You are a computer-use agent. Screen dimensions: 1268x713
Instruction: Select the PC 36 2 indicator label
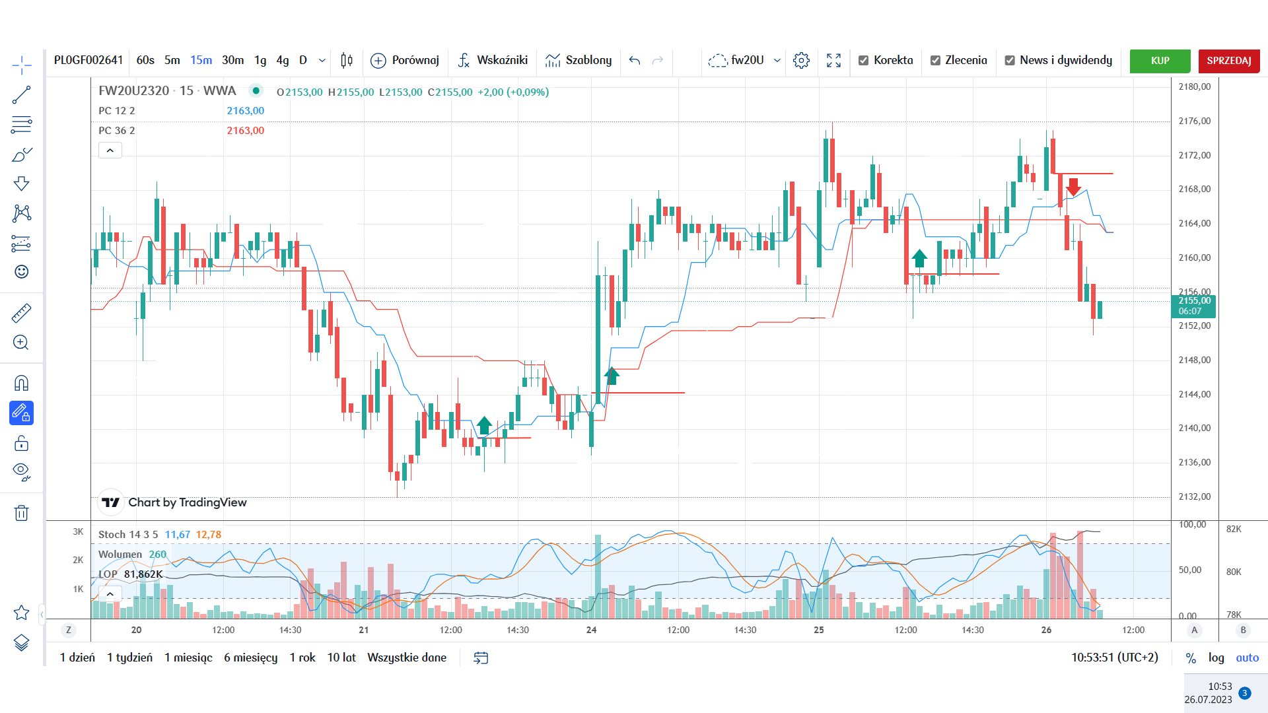(117, 131)
